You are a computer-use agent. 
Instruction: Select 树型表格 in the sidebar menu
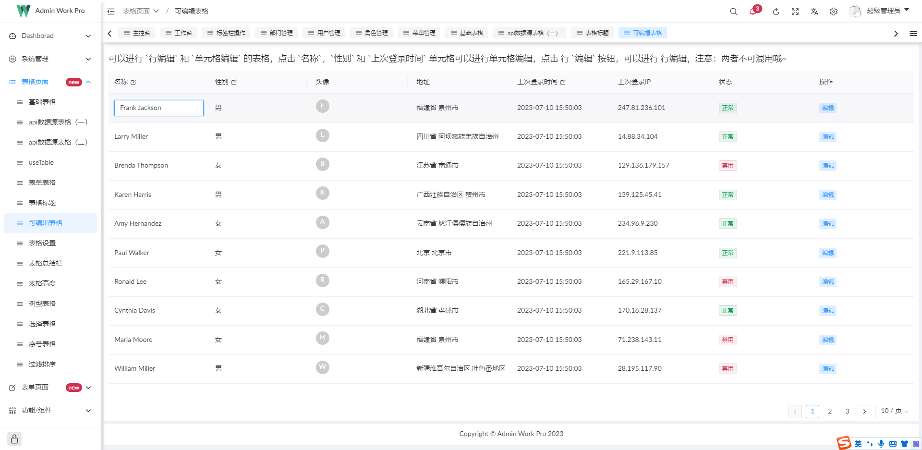click(43, 303)
